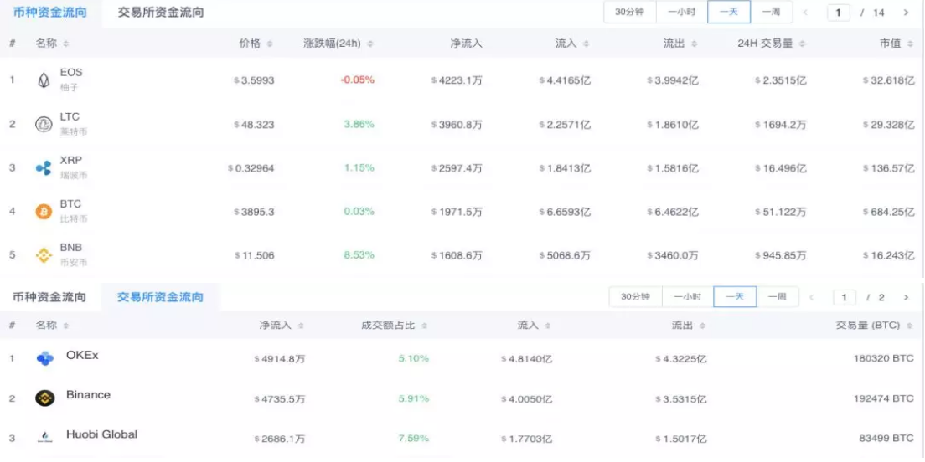Click EOS change value -0.05%

(x=358, y=80)
